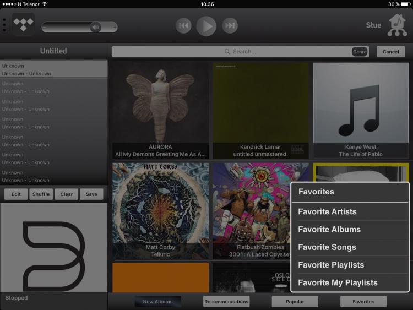Focus the Search input field
The height and width of the screenshot is (310, 413).
click(x=240, y=52)
